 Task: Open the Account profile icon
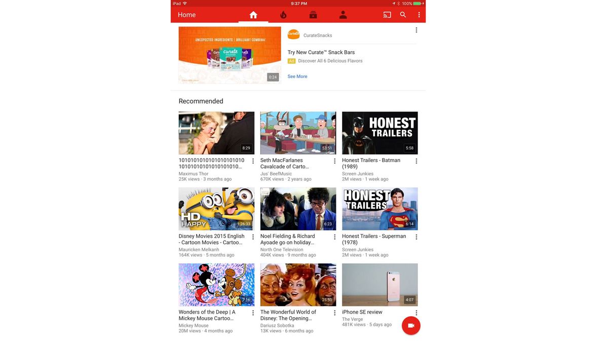pos(343,14)
